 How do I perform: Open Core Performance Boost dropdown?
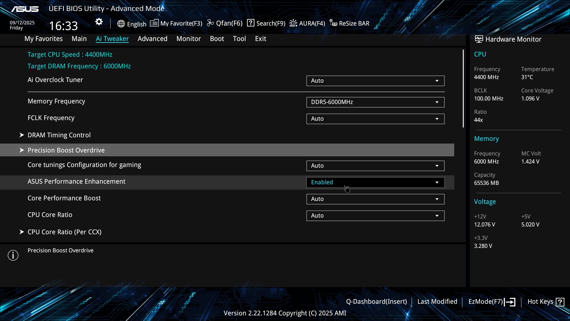click(x=375, y=199)
